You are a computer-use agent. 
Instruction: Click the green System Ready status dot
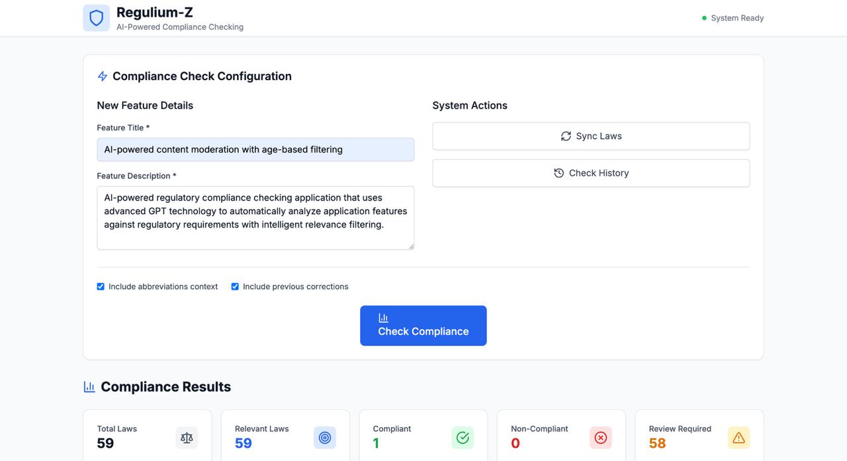[704, 19]
